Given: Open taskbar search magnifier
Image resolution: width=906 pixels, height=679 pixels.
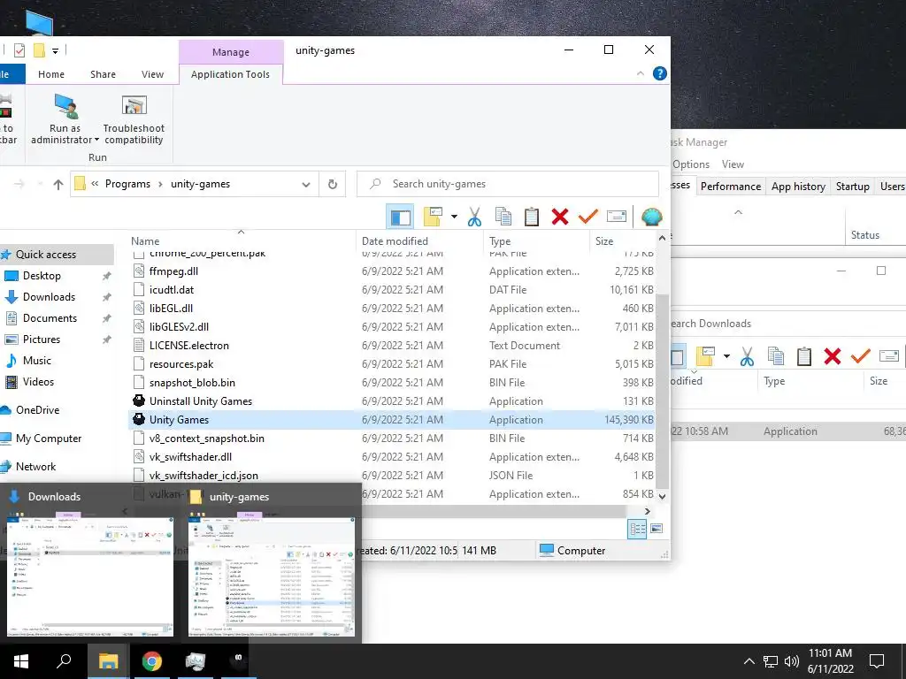Looking at the screenshot, I should 64,661.
